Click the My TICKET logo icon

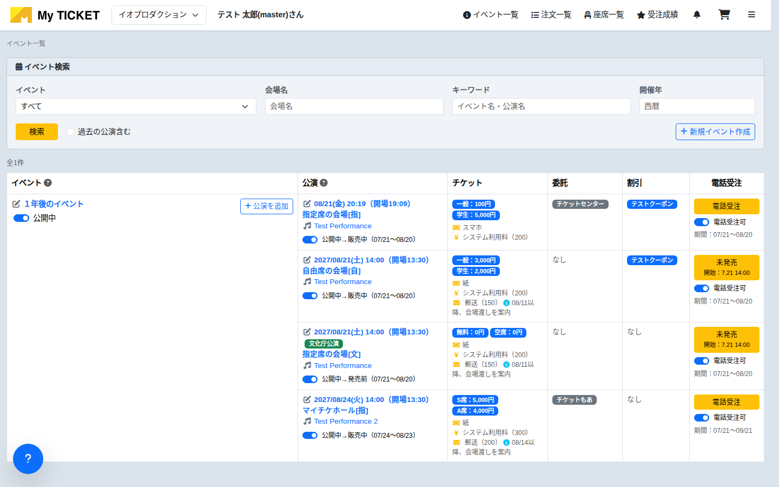tap(21, 15)
